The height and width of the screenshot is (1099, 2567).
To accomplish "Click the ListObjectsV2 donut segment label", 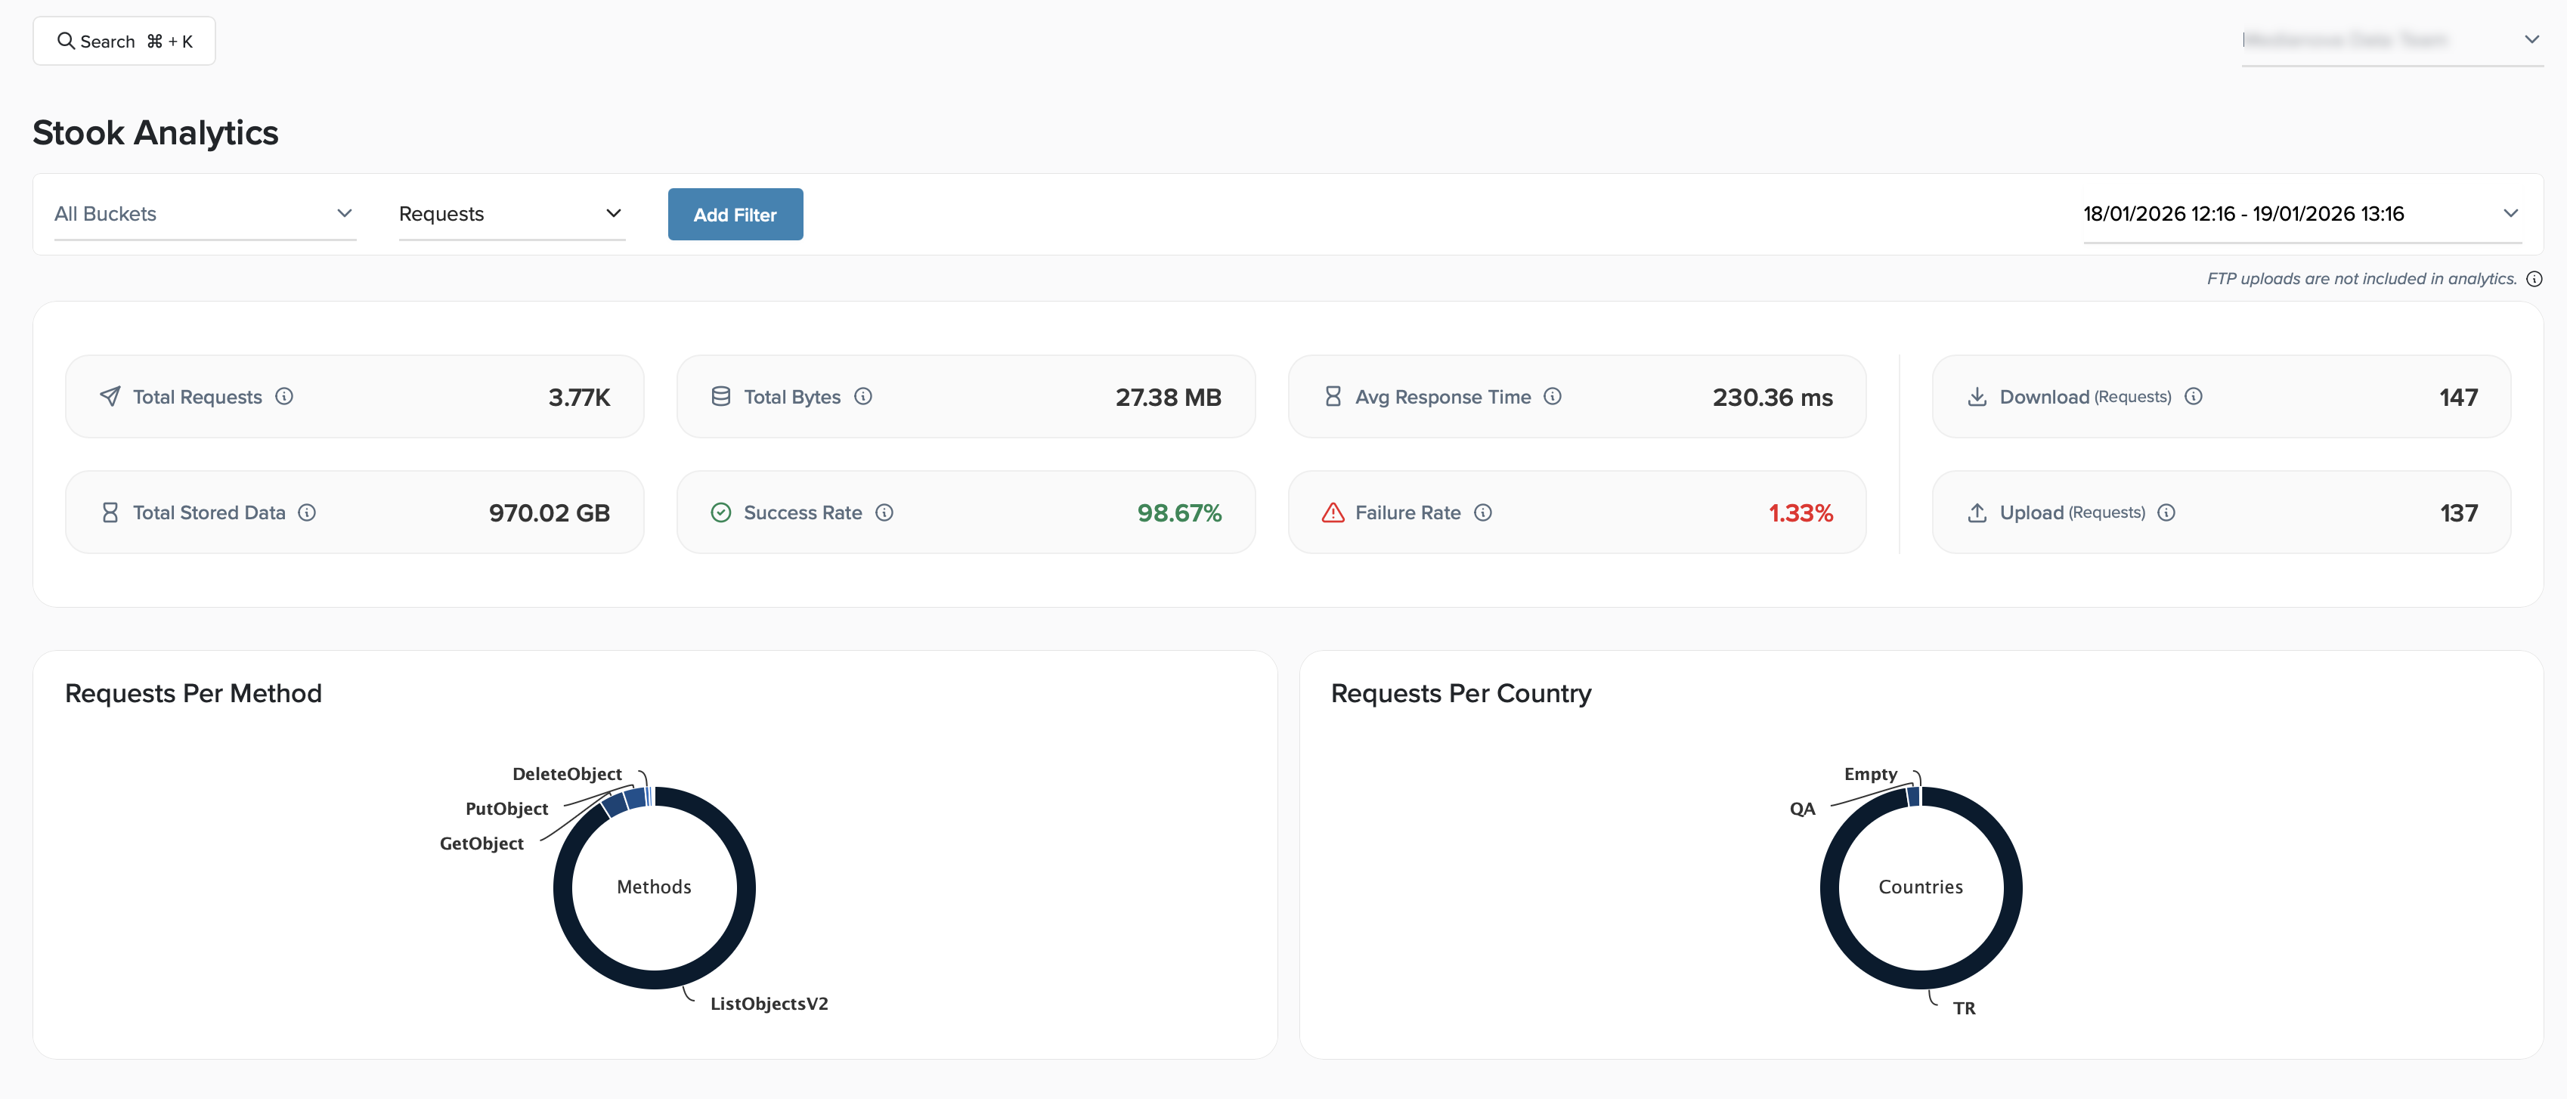I will point(768,1003).
